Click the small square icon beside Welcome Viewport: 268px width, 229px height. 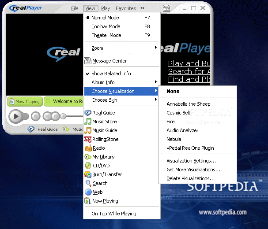(x=48, y=101)
